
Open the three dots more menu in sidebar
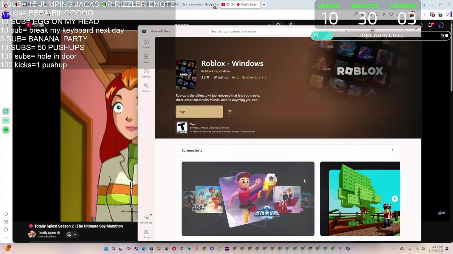[6, 237]
